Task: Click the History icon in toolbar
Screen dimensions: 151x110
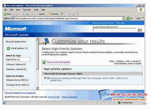Action: (x=62, y=14)
